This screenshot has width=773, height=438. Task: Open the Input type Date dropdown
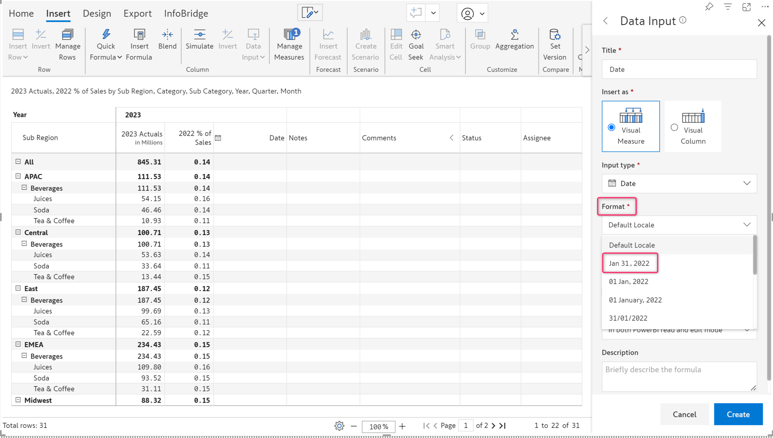pyautogui.click(x=679, y=183)
